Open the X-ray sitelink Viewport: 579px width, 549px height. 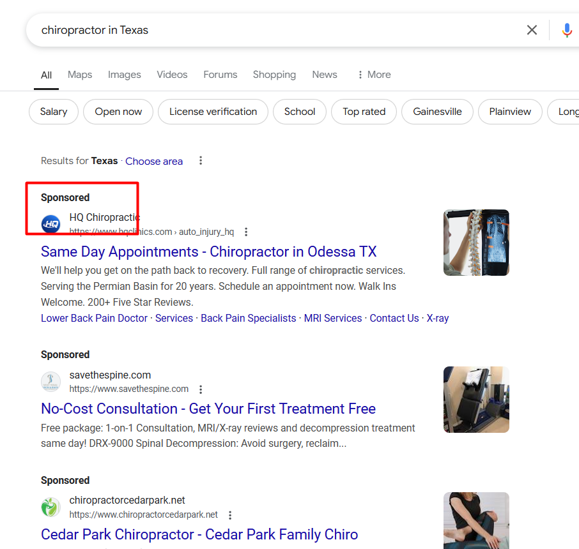pos(438,318)
